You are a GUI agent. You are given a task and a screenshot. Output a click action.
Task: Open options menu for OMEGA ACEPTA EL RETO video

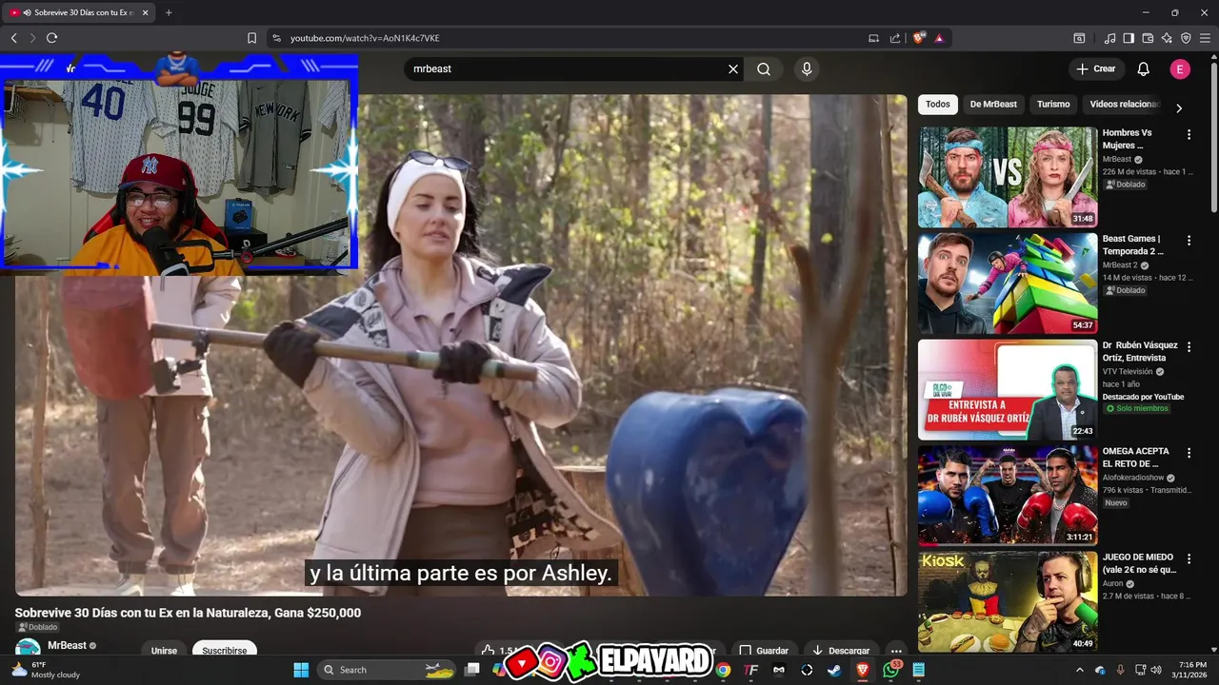coord(1189,453)
